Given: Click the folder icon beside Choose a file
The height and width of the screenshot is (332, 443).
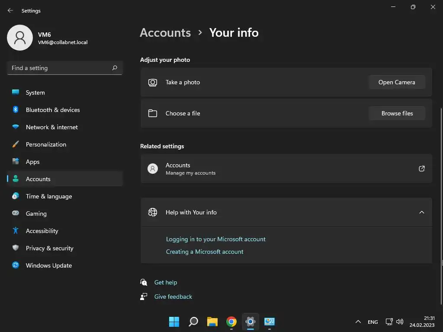Looking at the screenshot, I should (x=153, y=113).
